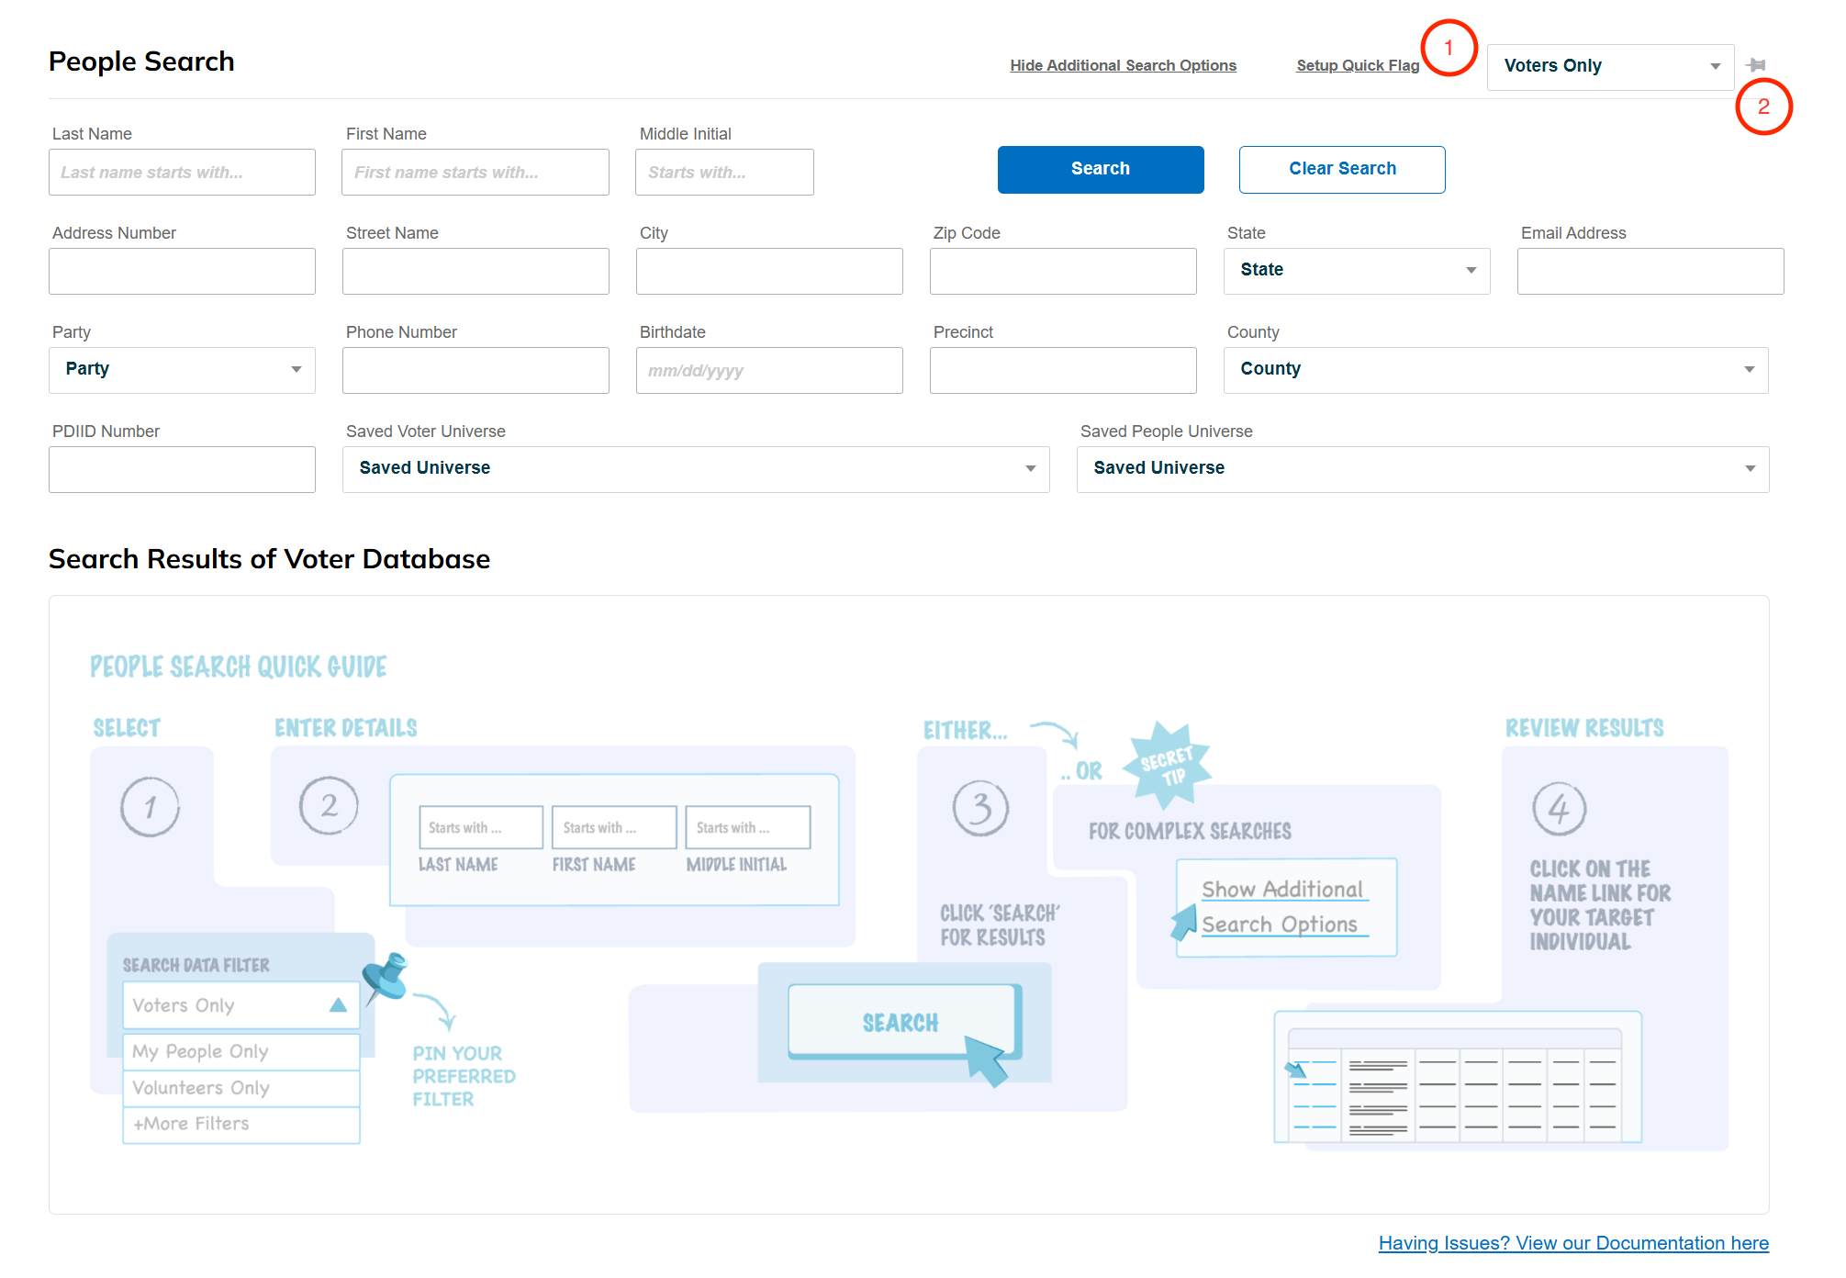Open the Saved People Universe dropdown
The height and width of the screenshot is (1278, 1846).
tap(1422, 468)
